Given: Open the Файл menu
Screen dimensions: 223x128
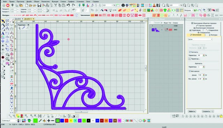Looking at the screenshot, I should (5, 1).
